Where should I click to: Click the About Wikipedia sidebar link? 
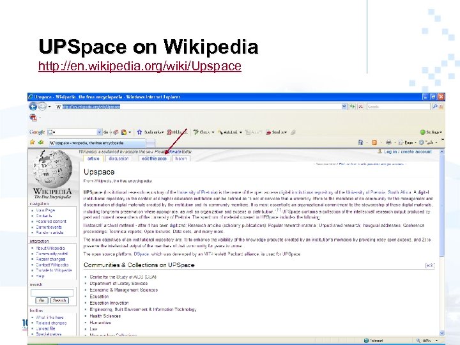50,248
